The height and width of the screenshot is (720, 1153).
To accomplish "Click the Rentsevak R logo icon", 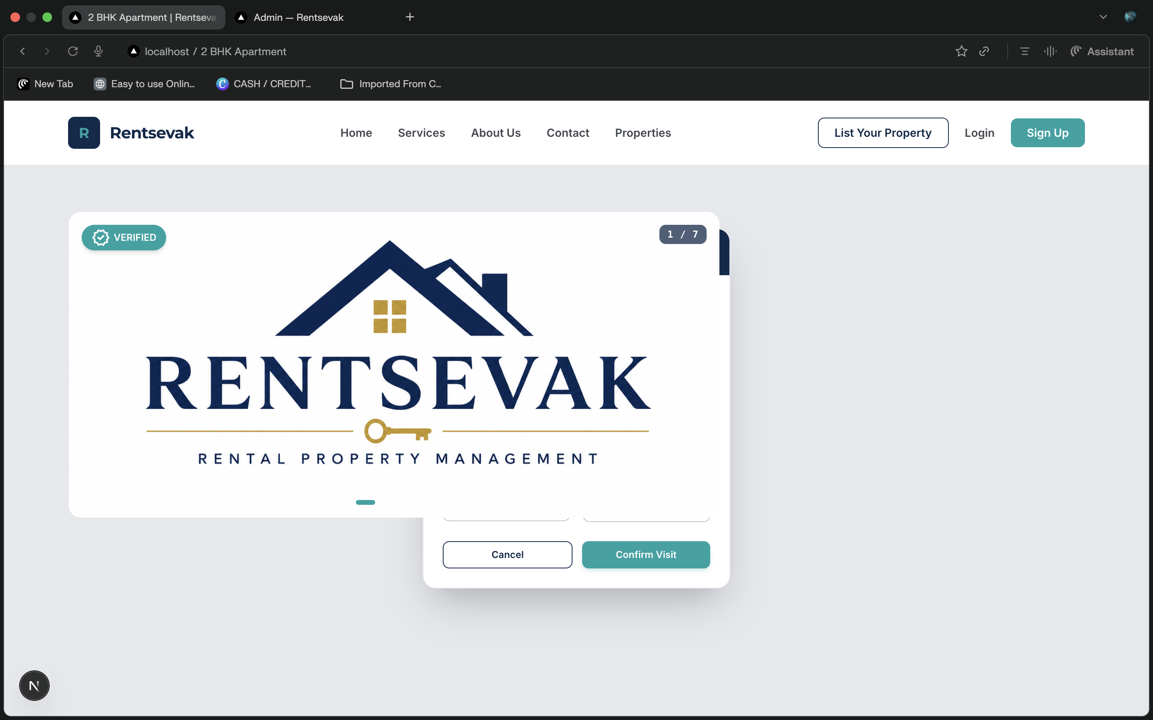I will click(x=84, y=133).
